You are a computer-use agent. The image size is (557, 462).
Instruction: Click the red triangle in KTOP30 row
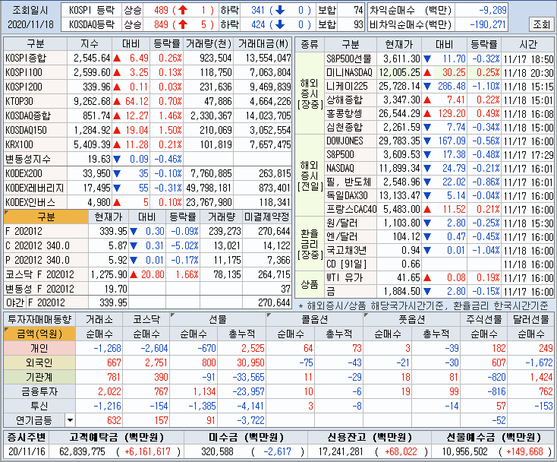pos(117,102)
